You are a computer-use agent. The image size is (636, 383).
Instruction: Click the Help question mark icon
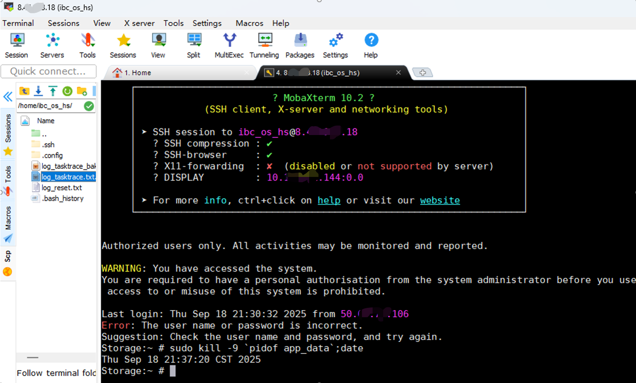pyautogui.click(x=371, y=45)
